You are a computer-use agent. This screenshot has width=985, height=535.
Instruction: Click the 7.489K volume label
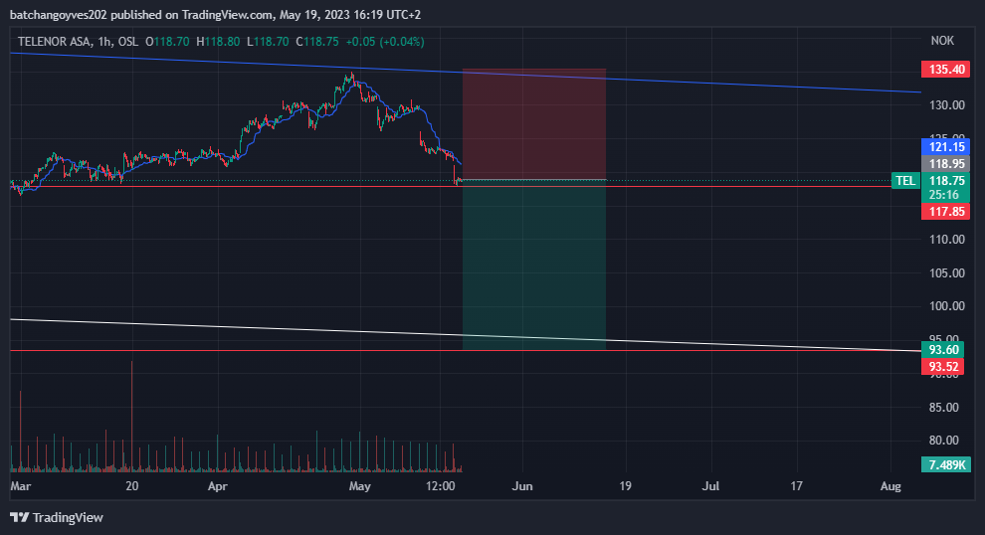pyautogui.click(x=945, y=464)
